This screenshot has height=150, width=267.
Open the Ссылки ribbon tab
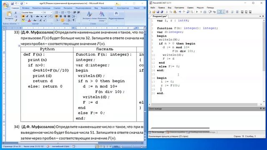point(57,8)
